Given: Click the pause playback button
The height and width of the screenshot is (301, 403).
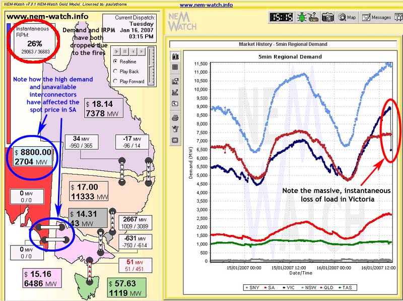Looking at the screenshot, I should pyautogui.click(x=125, y=51).
